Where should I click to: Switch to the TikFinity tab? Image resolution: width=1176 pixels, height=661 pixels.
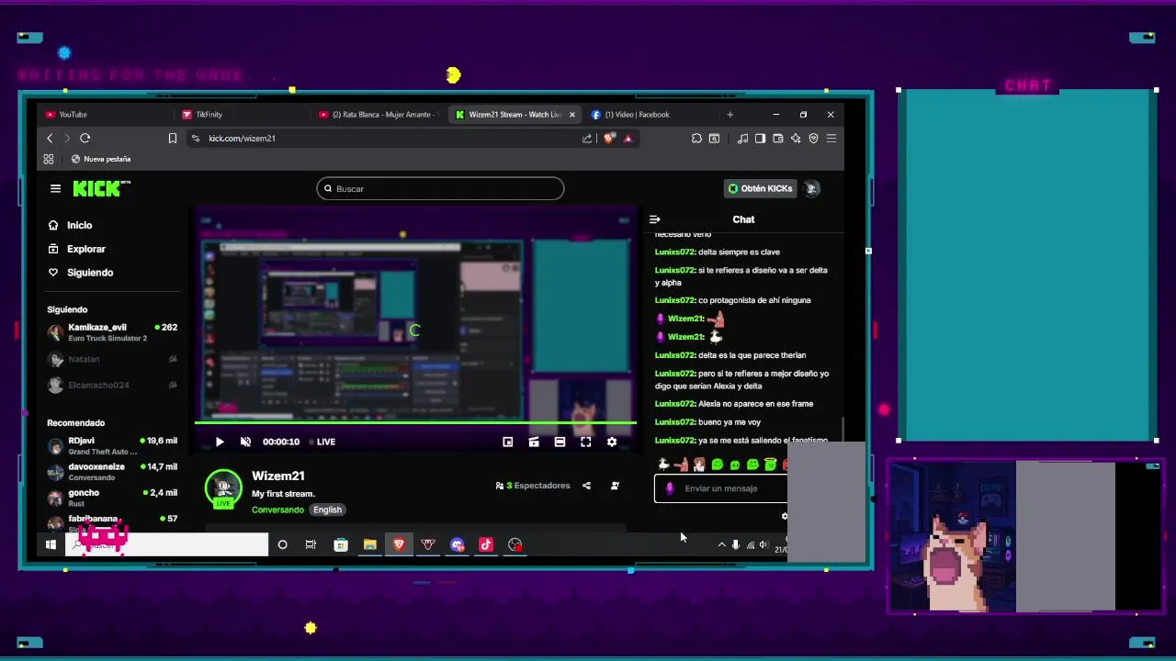[x=241, y=115]
